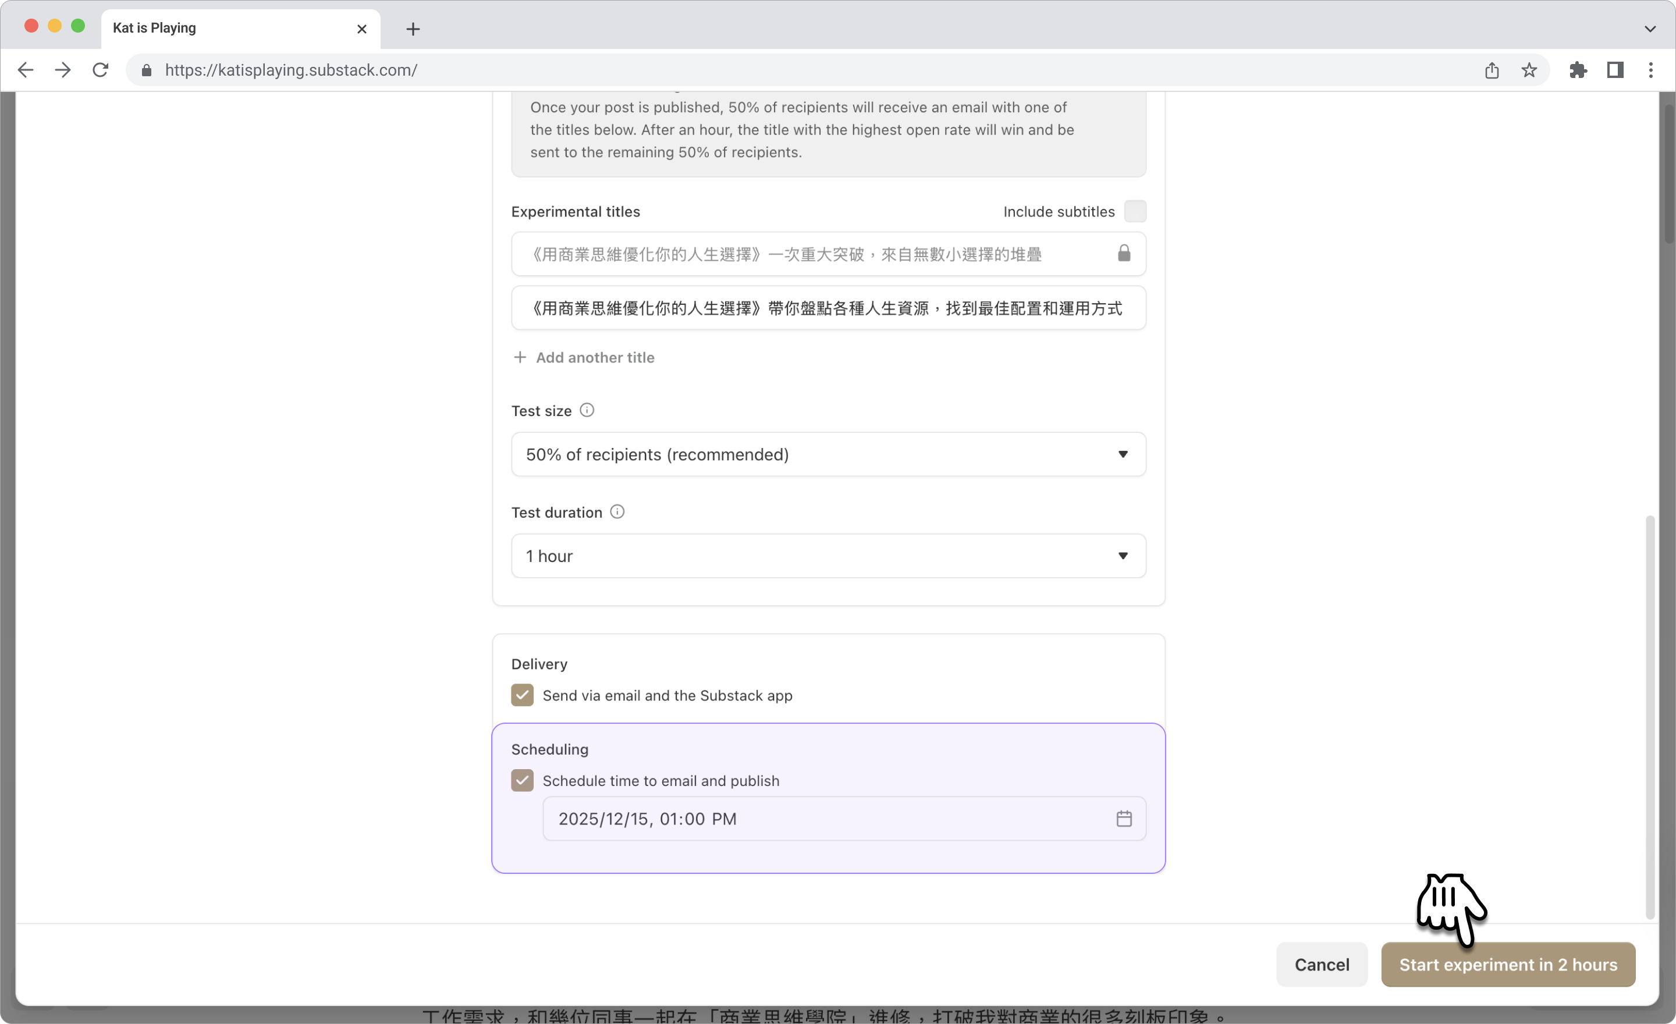Uncheck Send via email and Substack app
The height and width of the screenshot is (1024, 1676).
523,695
